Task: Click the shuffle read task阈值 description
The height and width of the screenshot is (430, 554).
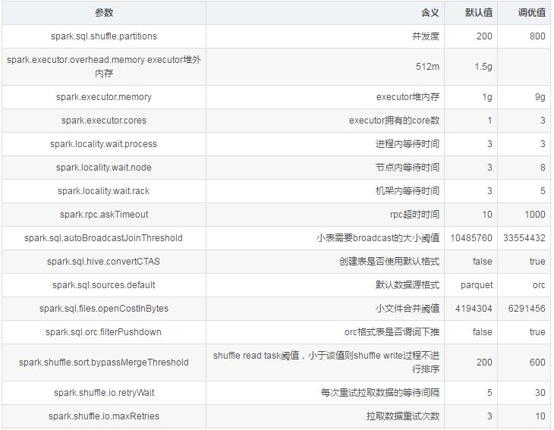Action: coord(326,363)
